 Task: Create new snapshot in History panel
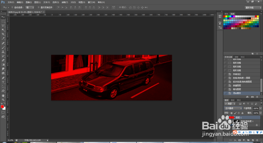point(252,97)
